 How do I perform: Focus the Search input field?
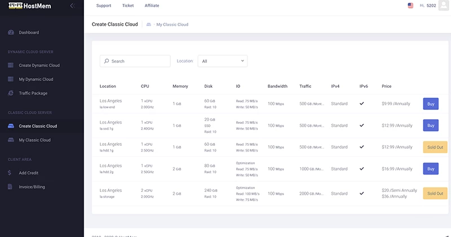135,61
